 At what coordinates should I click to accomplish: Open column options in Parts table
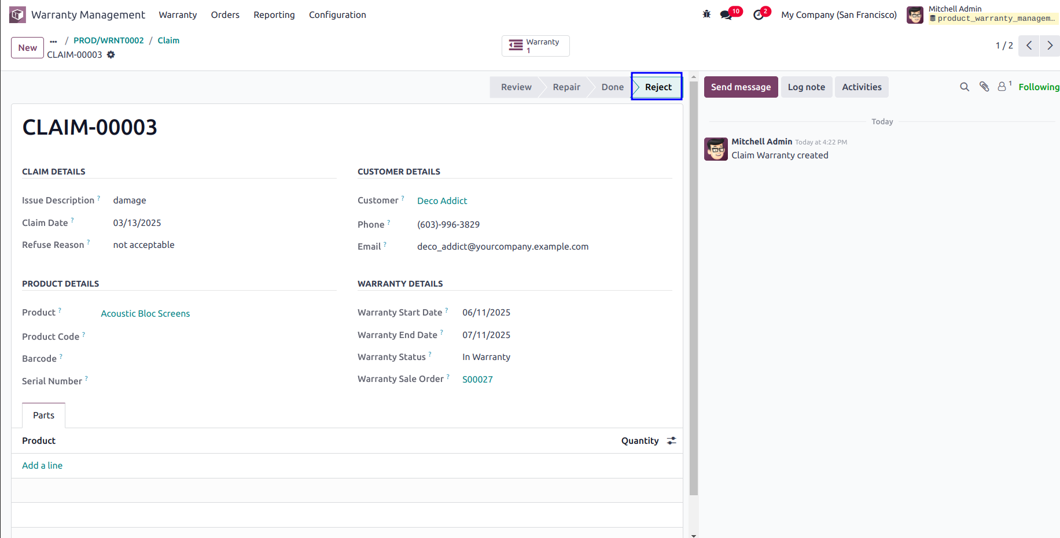pyautogui.click(x=672, y=440)
